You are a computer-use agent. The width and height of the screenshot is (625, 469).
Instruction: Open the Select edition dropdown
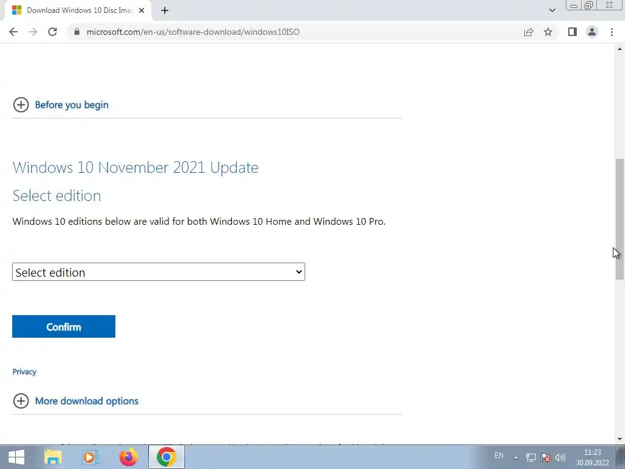pyautogui.click(x=159, y=272)
